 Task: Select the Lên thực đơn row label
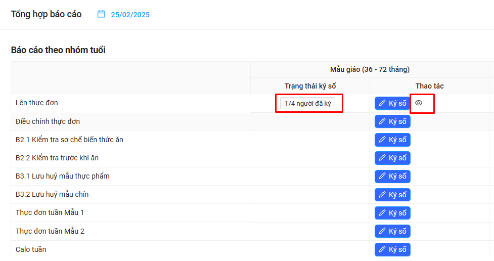pyautogui.click(x=37, y=103)
